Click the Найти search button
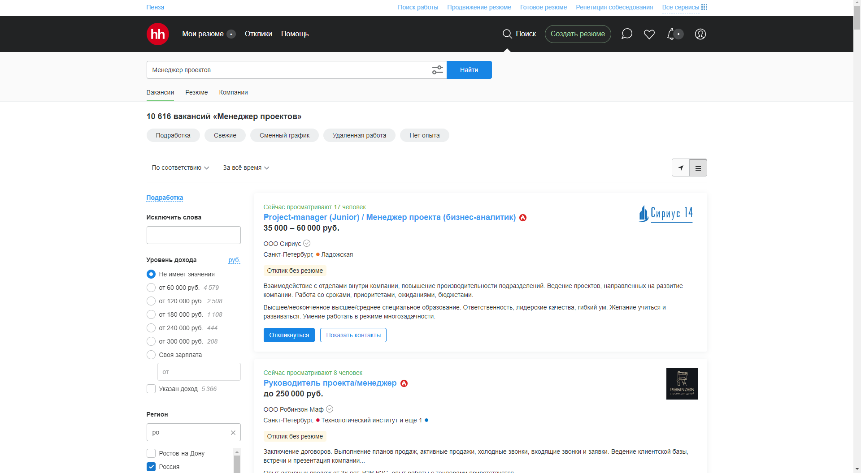 (469, 70)
